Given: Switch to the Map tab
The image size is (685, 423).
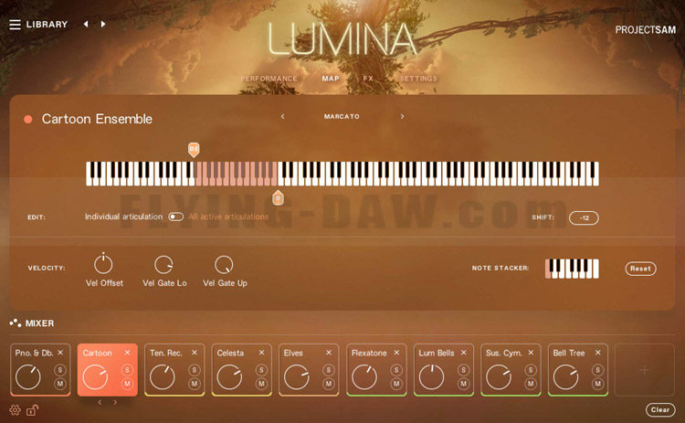Looking at the screenshot, I should [331, 79].
